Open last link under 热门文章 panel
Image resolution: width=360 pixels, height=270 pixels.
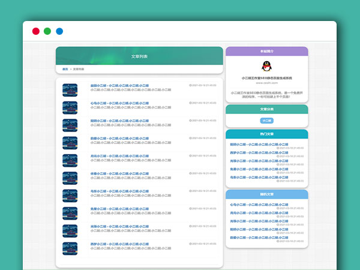tap(250, 177)
